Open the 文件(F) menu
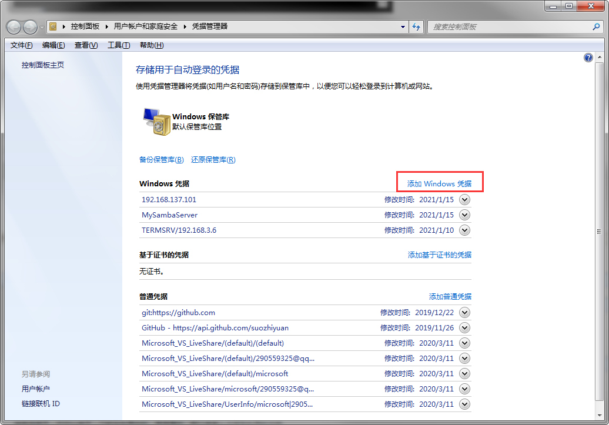The width and height of the screenshot is (609, 425). [x=22, y=45]
